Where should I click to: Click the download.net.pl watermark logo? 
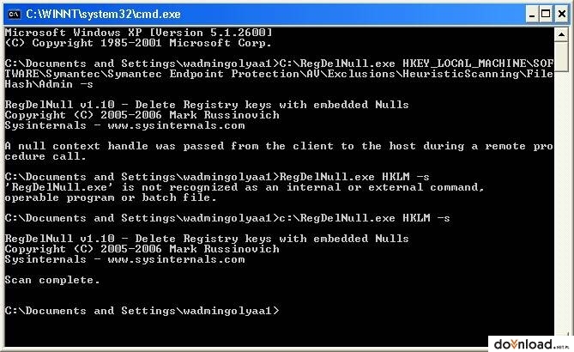coord(530,344)
